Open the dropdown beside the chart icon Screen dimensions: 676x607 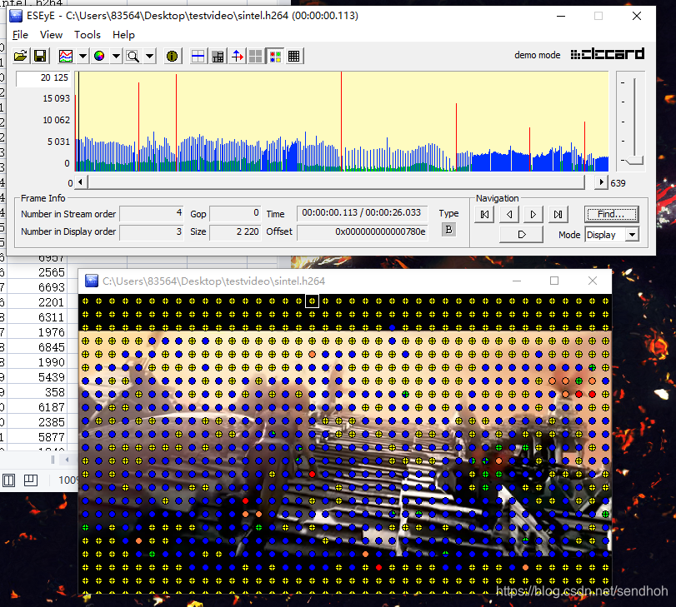(x=83, y=56)
